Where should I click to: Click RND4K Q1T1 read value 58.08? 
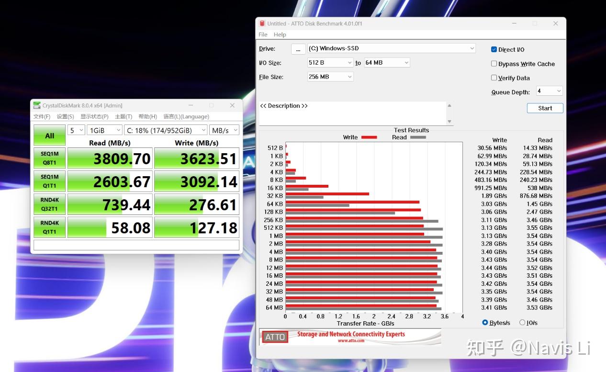pos(110,227)
